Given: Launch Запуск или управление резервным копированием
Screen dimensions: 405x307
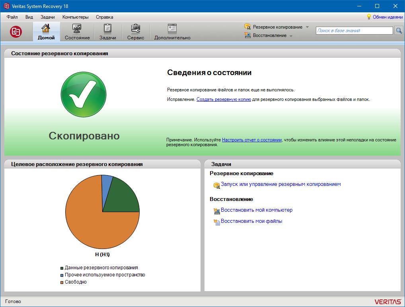Looking at the screenshot, I should (x=280, y=184).
